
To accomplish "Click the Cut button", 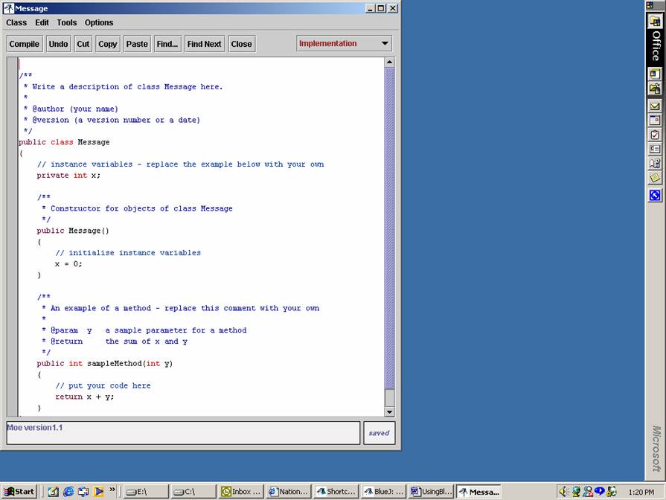I will (83, 44).
